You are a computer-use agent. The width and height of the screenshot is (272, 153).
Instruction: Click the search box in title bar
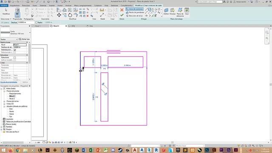(210, 2)
